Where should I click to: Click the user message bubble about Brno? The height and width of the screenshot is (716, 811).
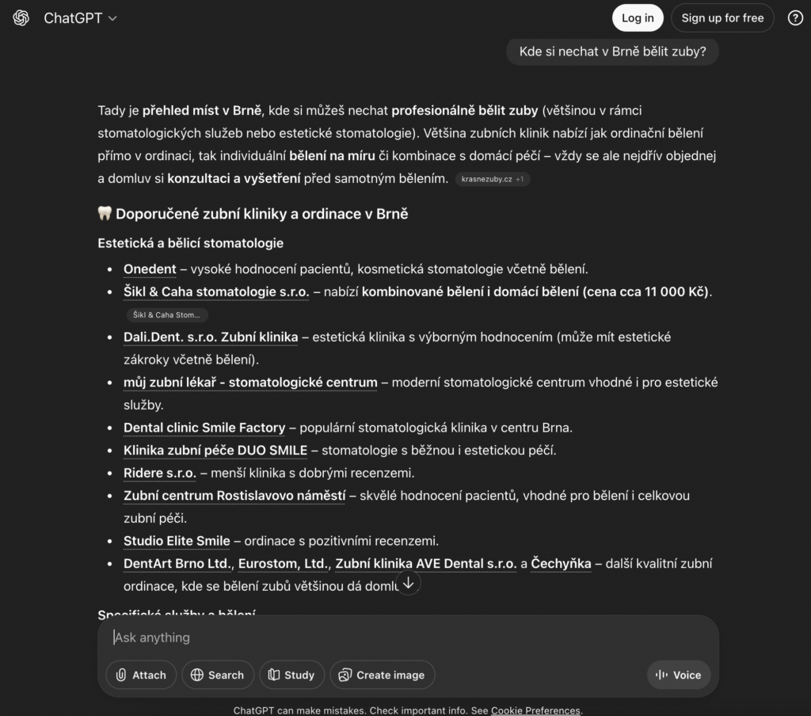[x=611, y=51]
